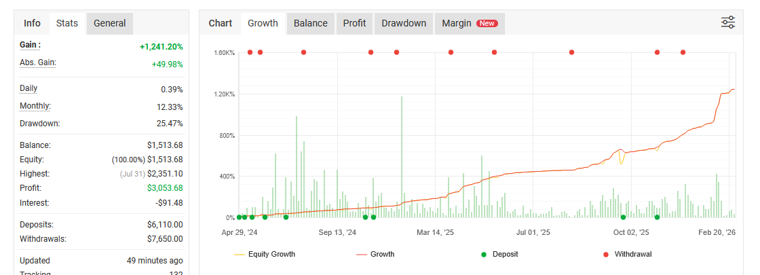Select the Stats tab
760x275 pixels.
67,23
